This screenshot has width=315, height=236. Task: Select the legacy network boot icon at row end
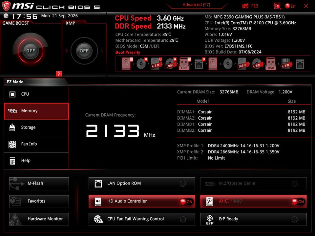point(300,64)
